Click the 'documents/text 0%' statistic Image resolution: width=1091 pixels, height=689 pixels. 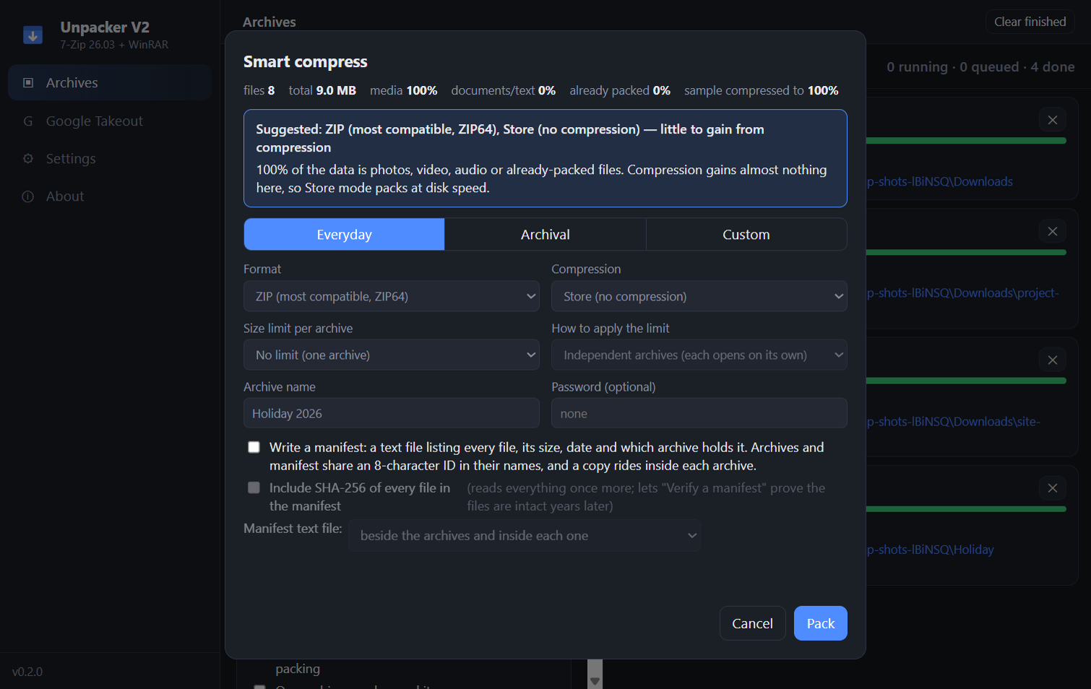504,90
